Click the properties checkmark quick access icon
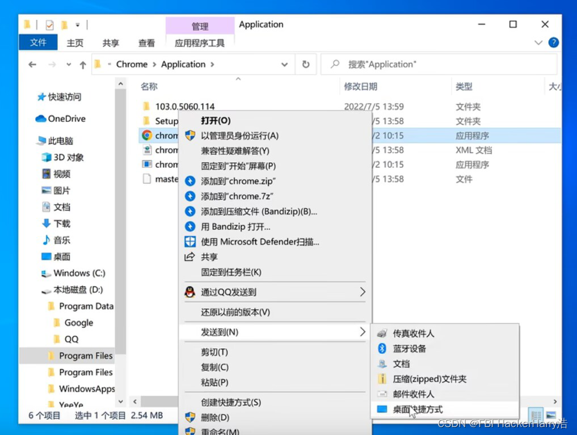577x435 pixels. coord(50,25)
